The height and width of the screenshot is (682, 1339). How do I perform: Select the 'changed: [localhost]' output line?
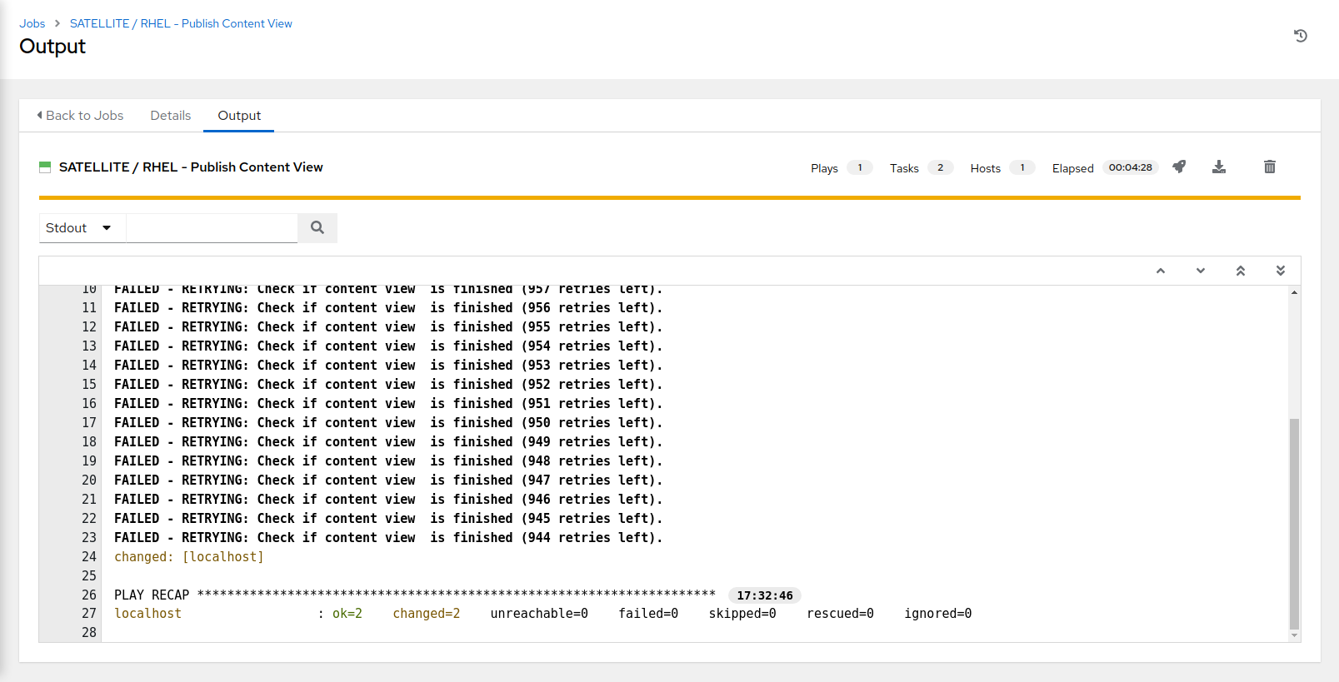[x=189, y=556]
